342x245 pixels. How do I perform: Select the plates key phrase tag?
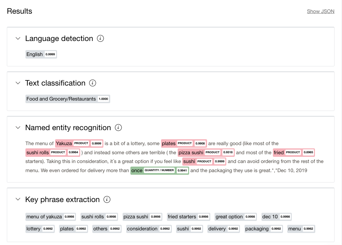click(73, 229)
